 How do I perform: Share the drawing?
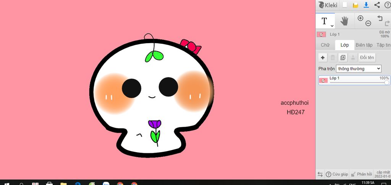point(377,5)
